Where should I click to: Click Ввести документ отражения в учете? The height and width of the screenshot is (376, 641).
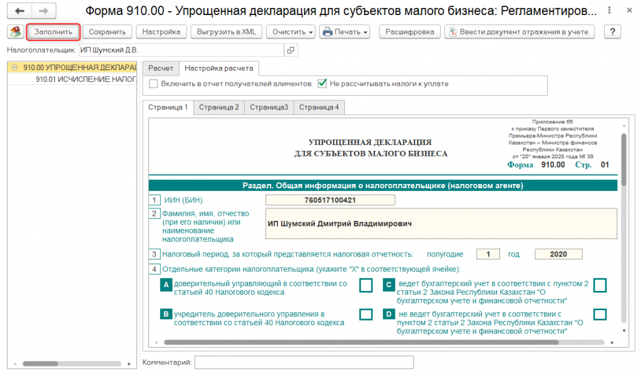pos(519,32)
